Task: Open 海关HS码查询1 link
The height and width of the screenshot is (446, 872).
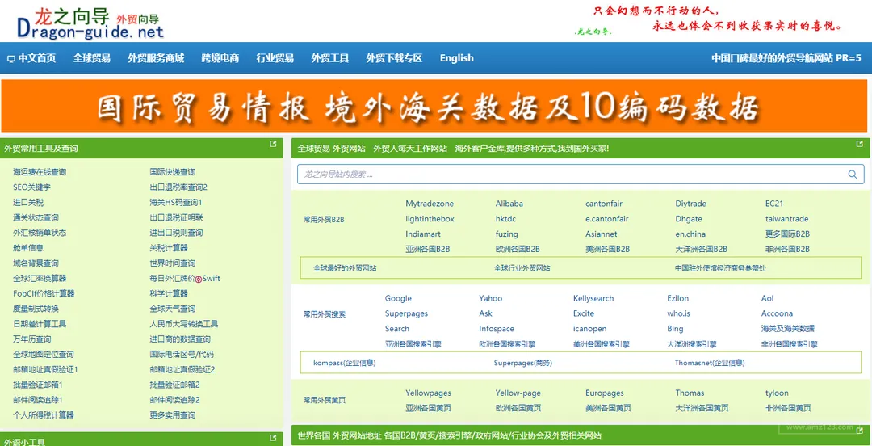Action: 176,202
